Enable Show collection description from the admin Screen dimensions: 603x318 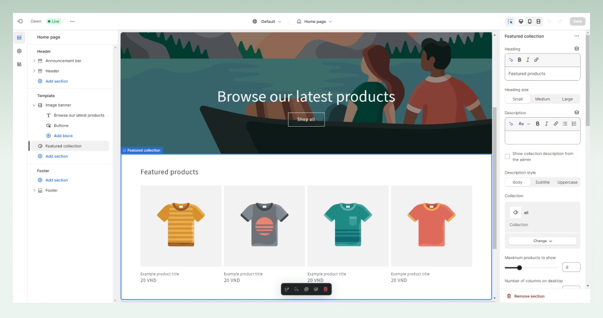[507, 157]
